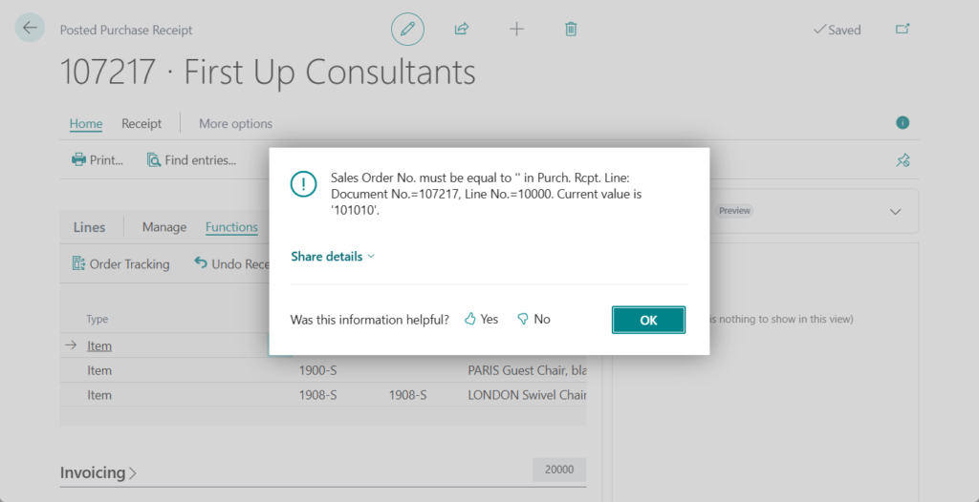979x502 pixels.
Task: Collapse the Preview panel chevron
Action: point(895,212)
